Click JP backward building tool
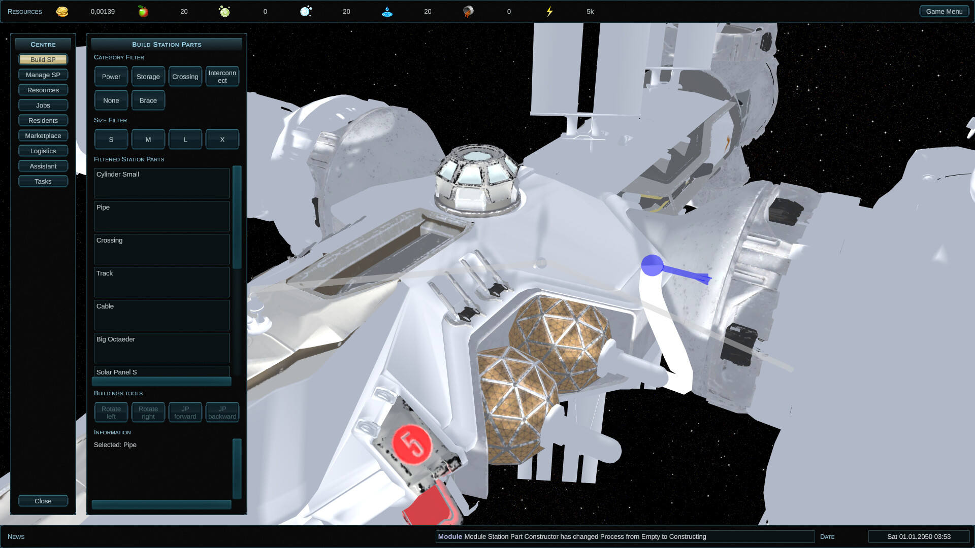The height and width of the screenshot is (548, 975). click(222, 413)
